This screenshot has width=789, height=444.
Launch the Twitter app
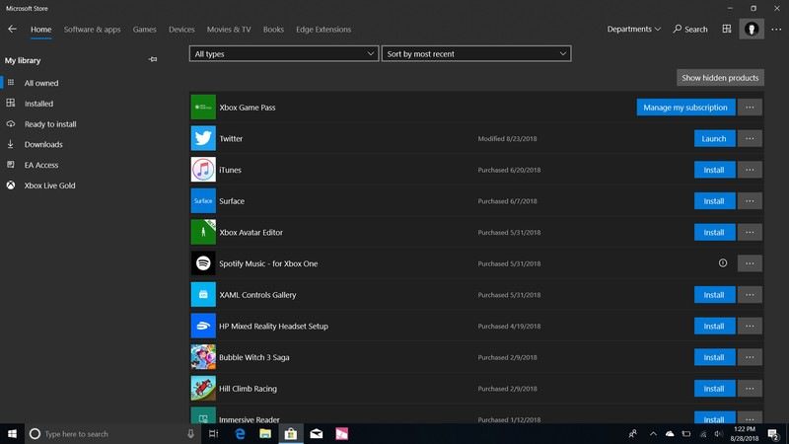click(714, 138)
